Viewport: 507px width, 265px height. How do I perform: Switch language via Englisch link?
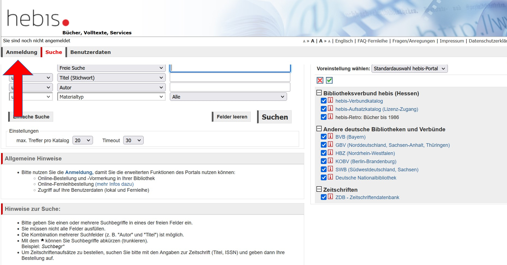[x=344, y=41]
